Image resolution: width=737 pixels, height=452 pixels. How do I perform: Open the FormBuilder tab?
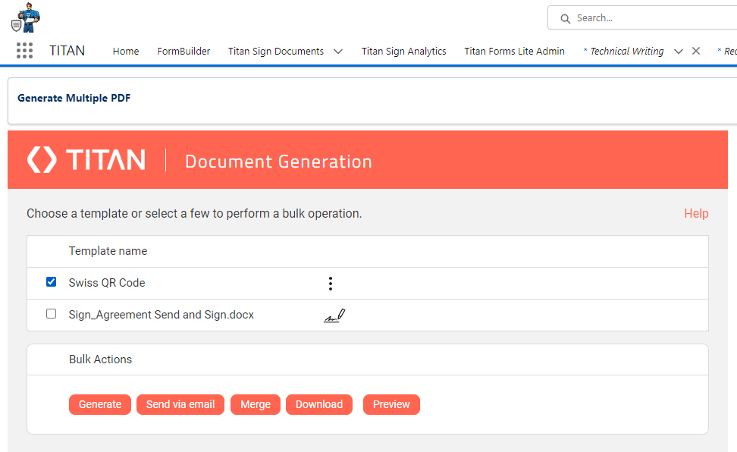pos(183,52)
